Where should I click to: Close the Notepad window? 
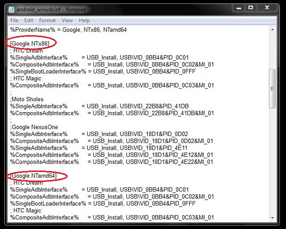click(x=267, y=8)
